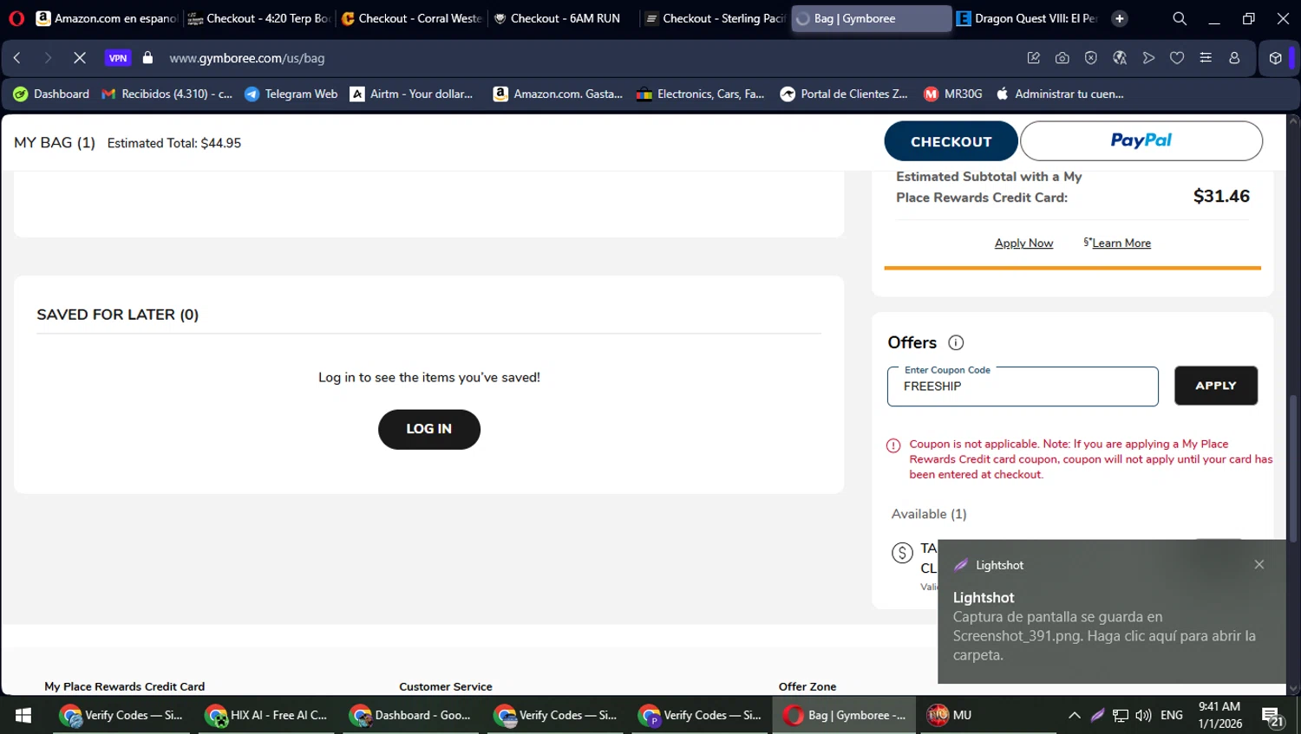Click the address bar URL gymboree.com/us/bag
The height and width of the screenshot is (734, 1301).
tap(247, 58)
